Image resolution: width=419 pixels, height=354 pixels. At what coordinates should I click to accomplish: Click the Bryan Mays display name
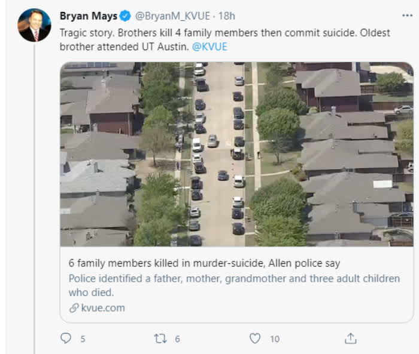pyautogui.click(x=88, y=16)
